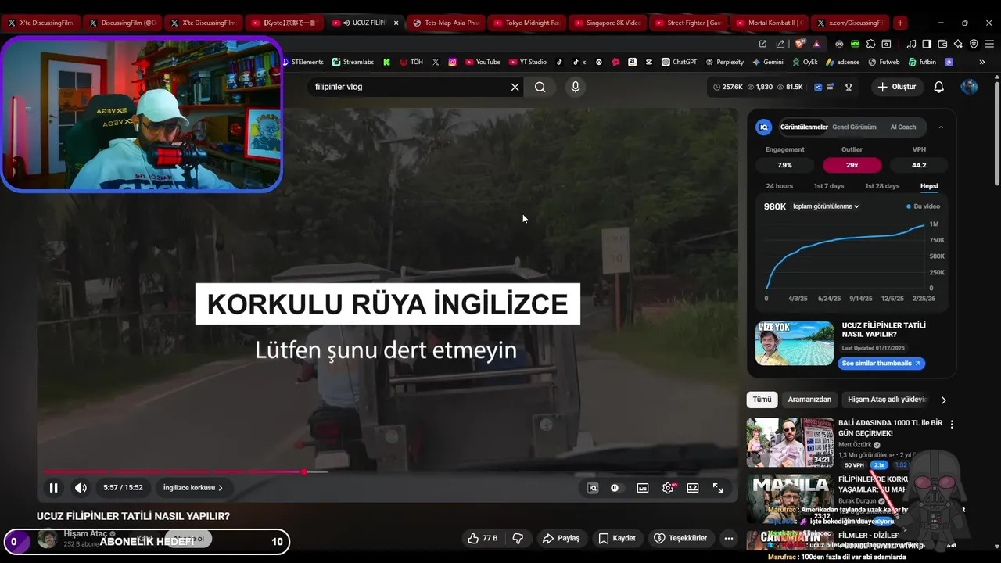The width and height of the screenshot is (1001, 563).
Task: Select the Tümü filter chip
Action: pyautogui.click(x=762, y=400)
